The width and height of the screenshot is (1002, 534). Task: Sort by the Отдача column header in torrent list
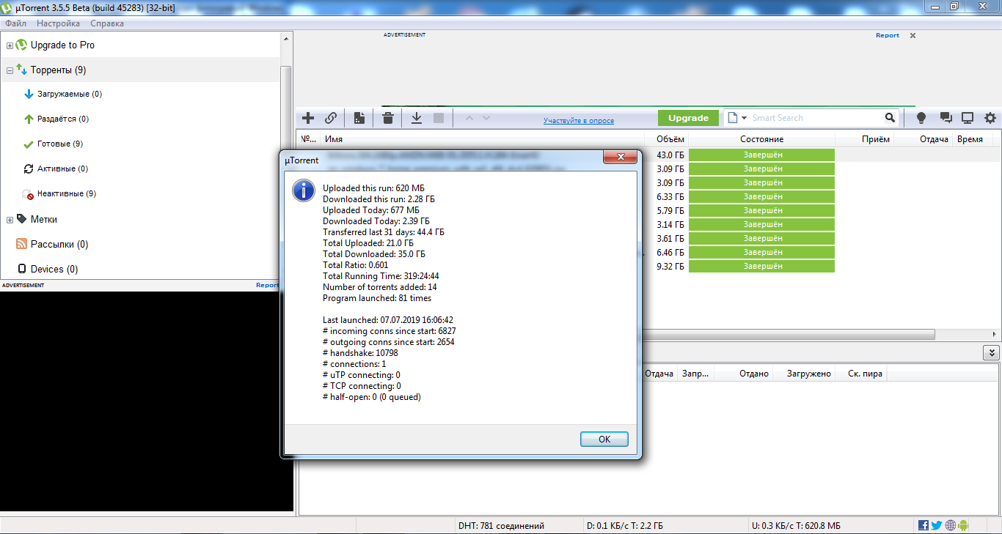(x=924, y=139)
